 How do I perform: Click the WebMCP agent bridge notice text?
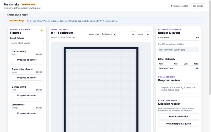[73, 21]
